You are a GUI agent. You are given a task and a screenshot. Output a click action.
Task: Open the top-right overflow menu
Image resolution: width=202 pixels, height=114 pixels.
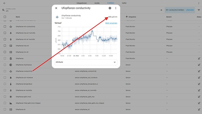[x=199, y=3]
